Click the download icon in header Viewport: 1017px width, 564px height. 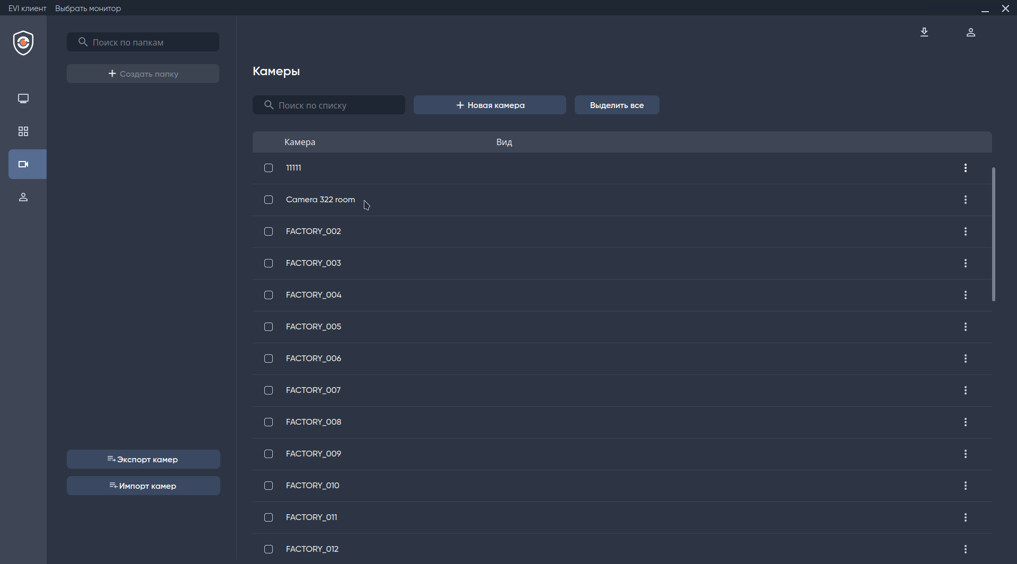point(924,32)
